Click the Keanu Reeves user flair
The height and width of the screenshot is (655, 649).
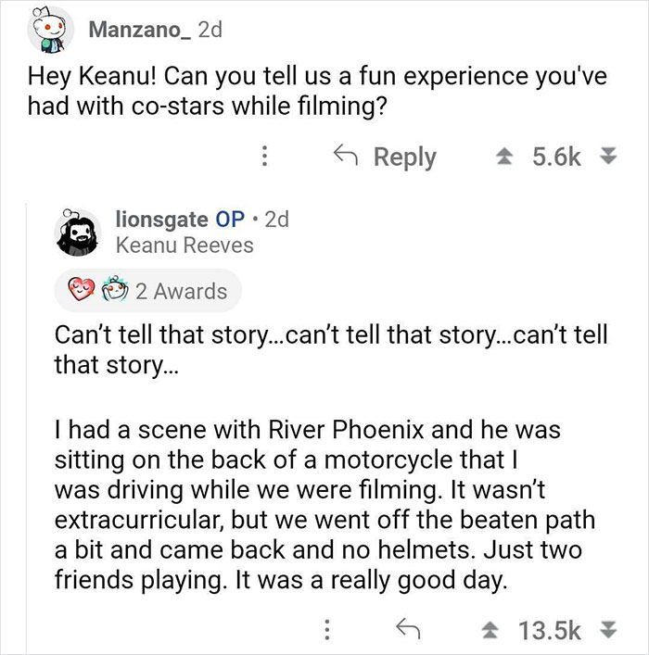(184, 245)
